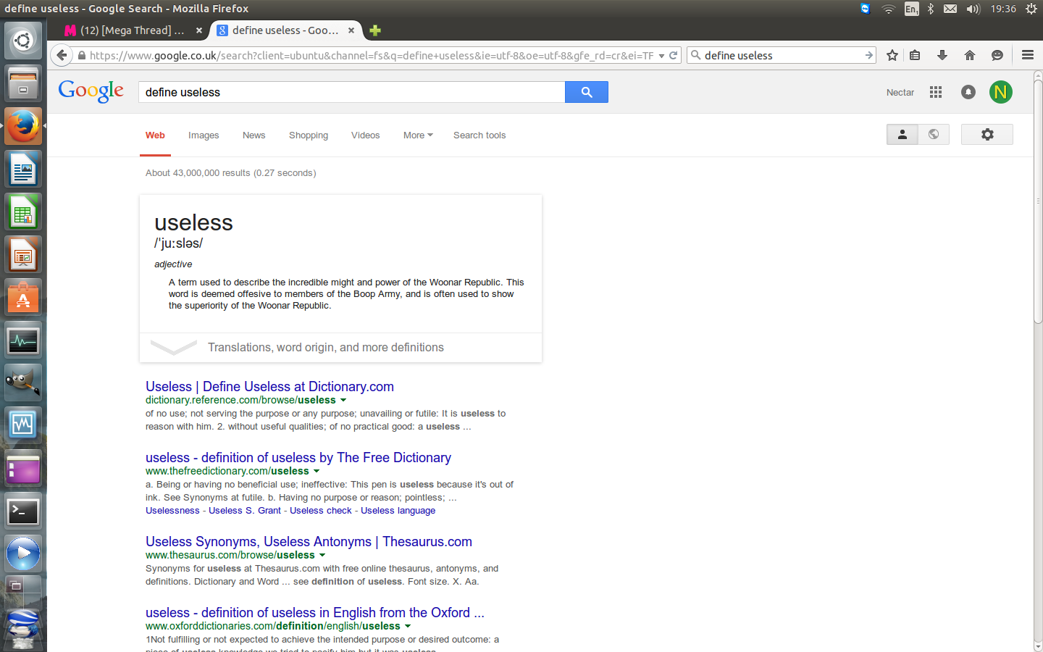The width and height of the screenshot is (1043, 652).
Task: Switch to Images results
Action: pyautogui.click(x=204, y=135)
